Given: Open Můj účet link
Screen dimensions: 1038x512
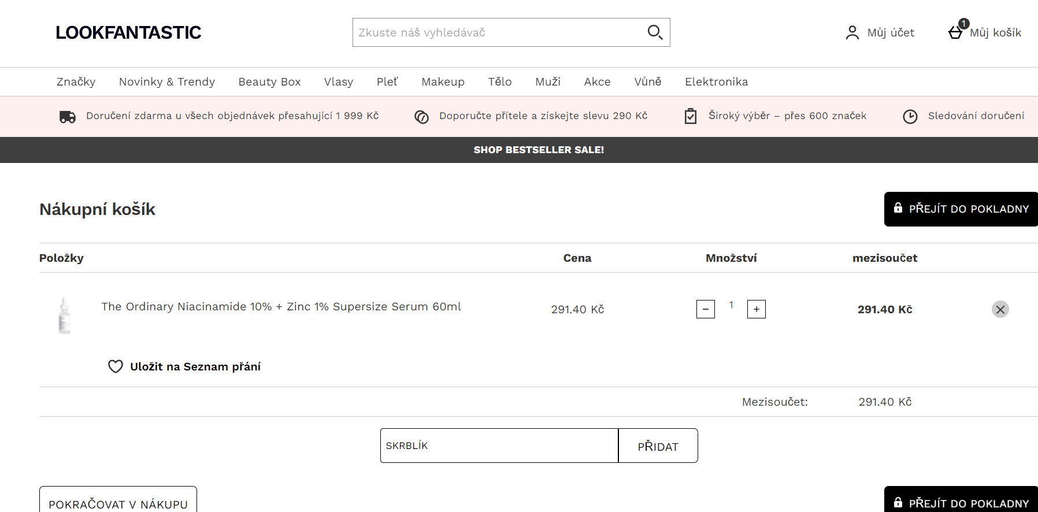Looking at the screenshot, I should coord(891,32).
